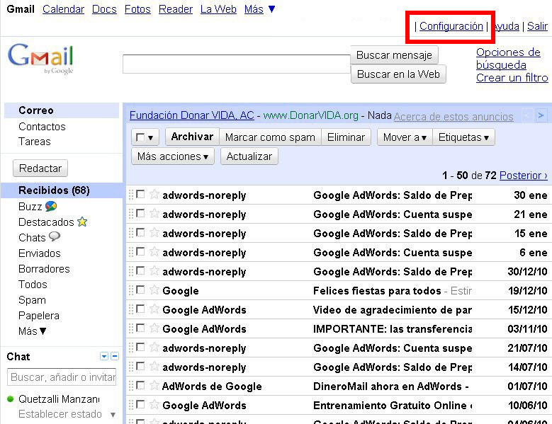The height and width of the screenshot is (424, 552).
Task: Tick checkbox for the 30/12/10 message
Action: [140, 270]
